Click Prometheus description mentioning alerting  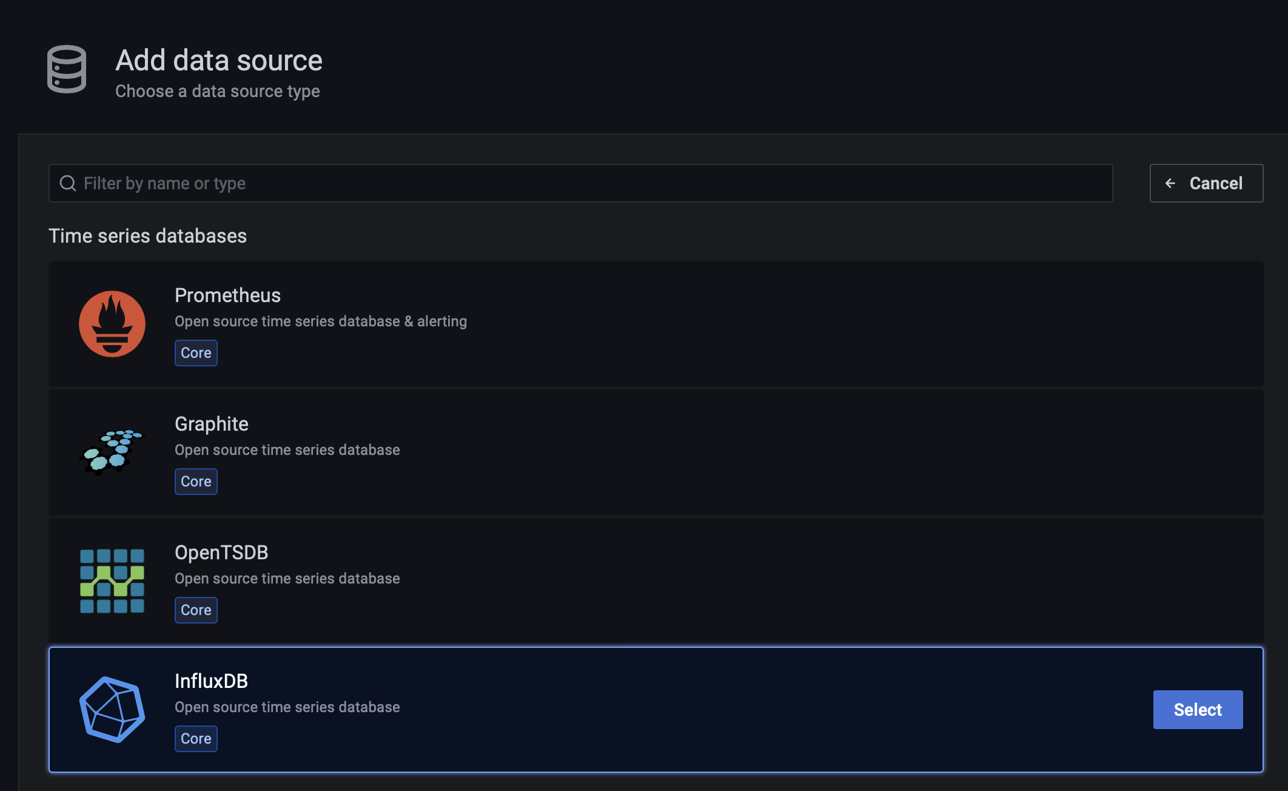pos(321,321)
